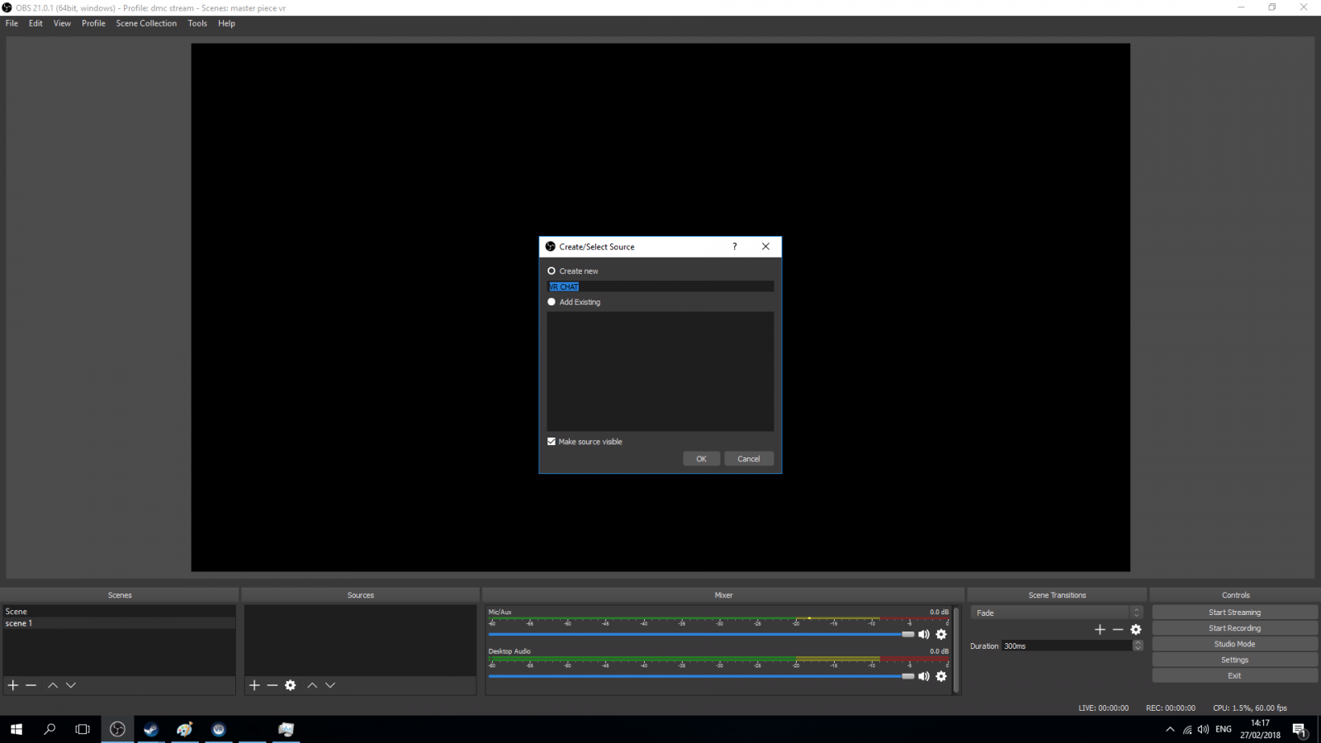
Task: Enable Studio Mode
Action: (1234, 644)
